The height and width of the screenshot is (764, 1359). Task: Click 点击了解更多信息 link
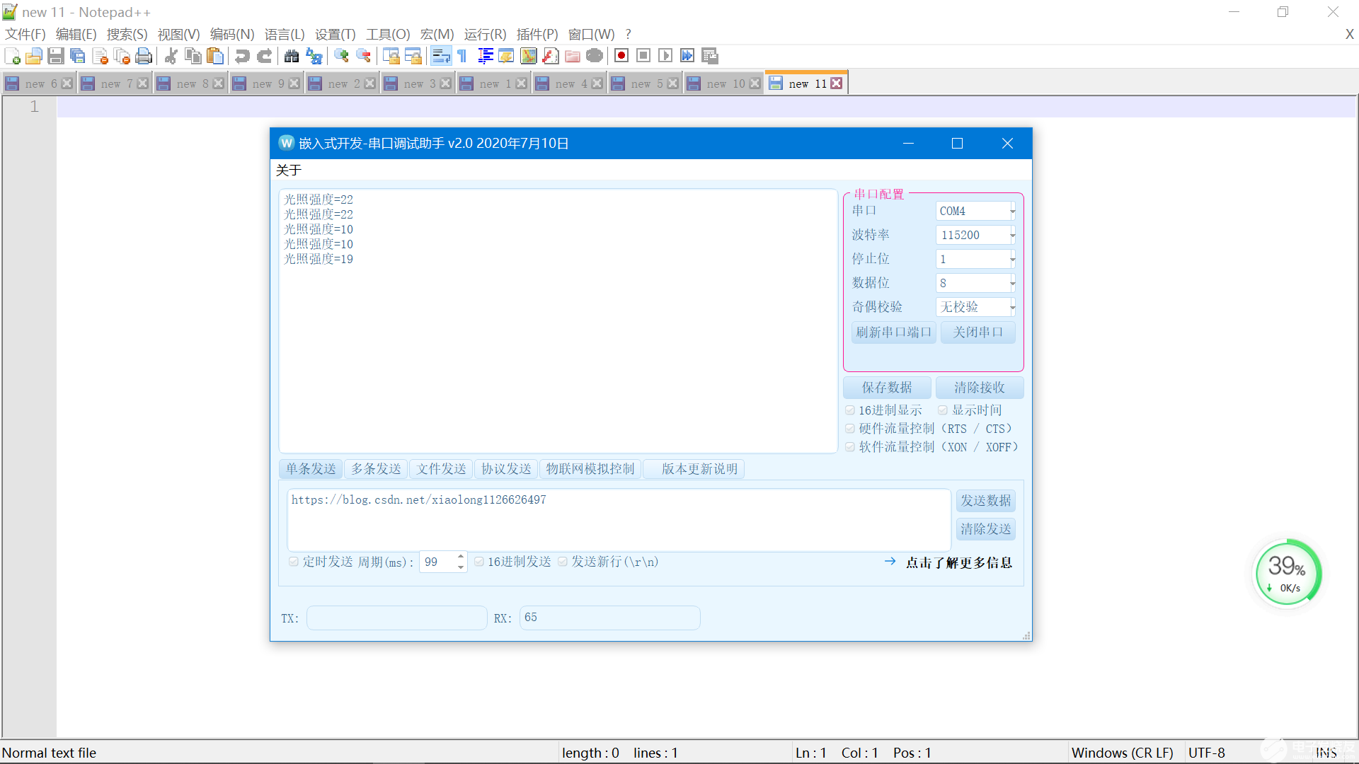click(x=960, y=562)
